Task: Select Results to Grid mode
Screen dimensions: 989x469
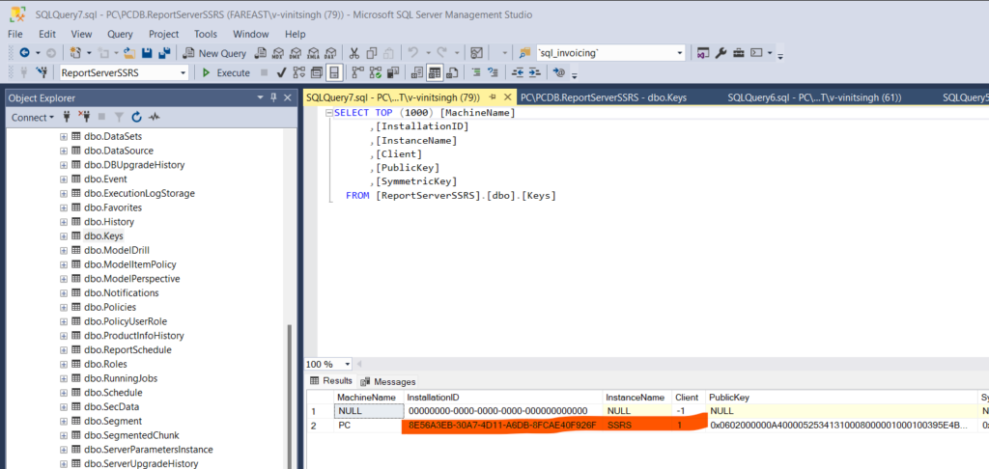Action: (x=435, y=72)
